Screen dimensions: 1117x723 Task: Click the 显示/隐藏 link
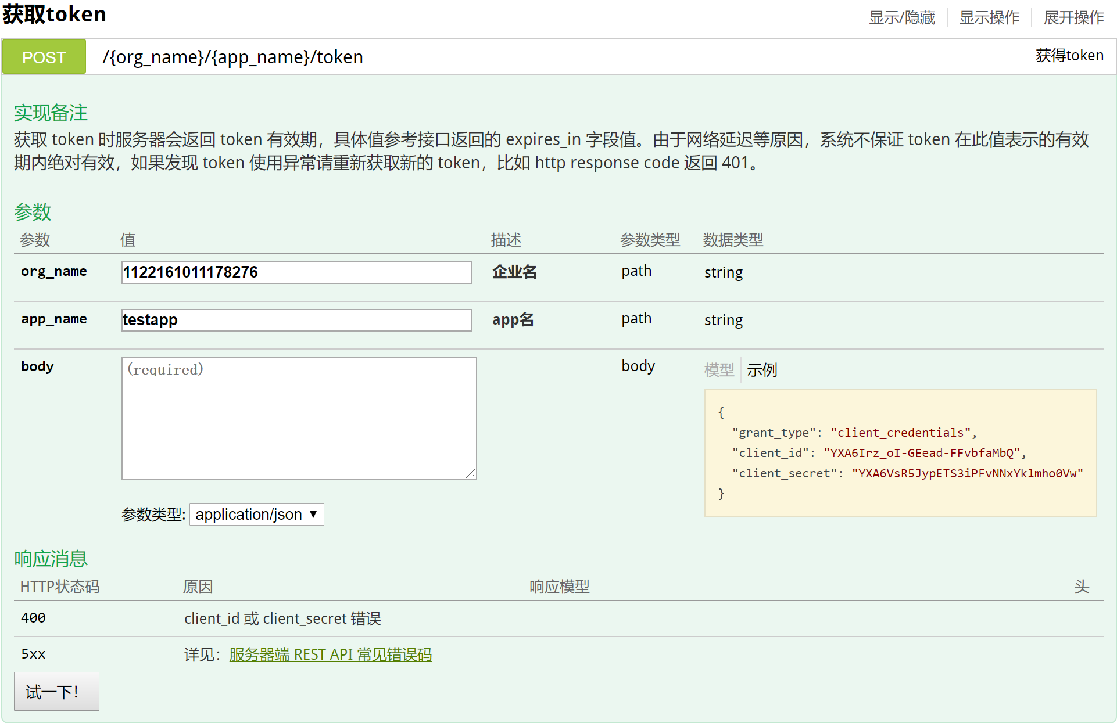pos(901,17)
